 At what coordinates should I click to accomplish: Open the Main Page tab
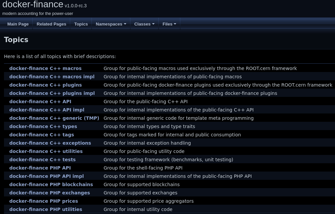point(18,24)
